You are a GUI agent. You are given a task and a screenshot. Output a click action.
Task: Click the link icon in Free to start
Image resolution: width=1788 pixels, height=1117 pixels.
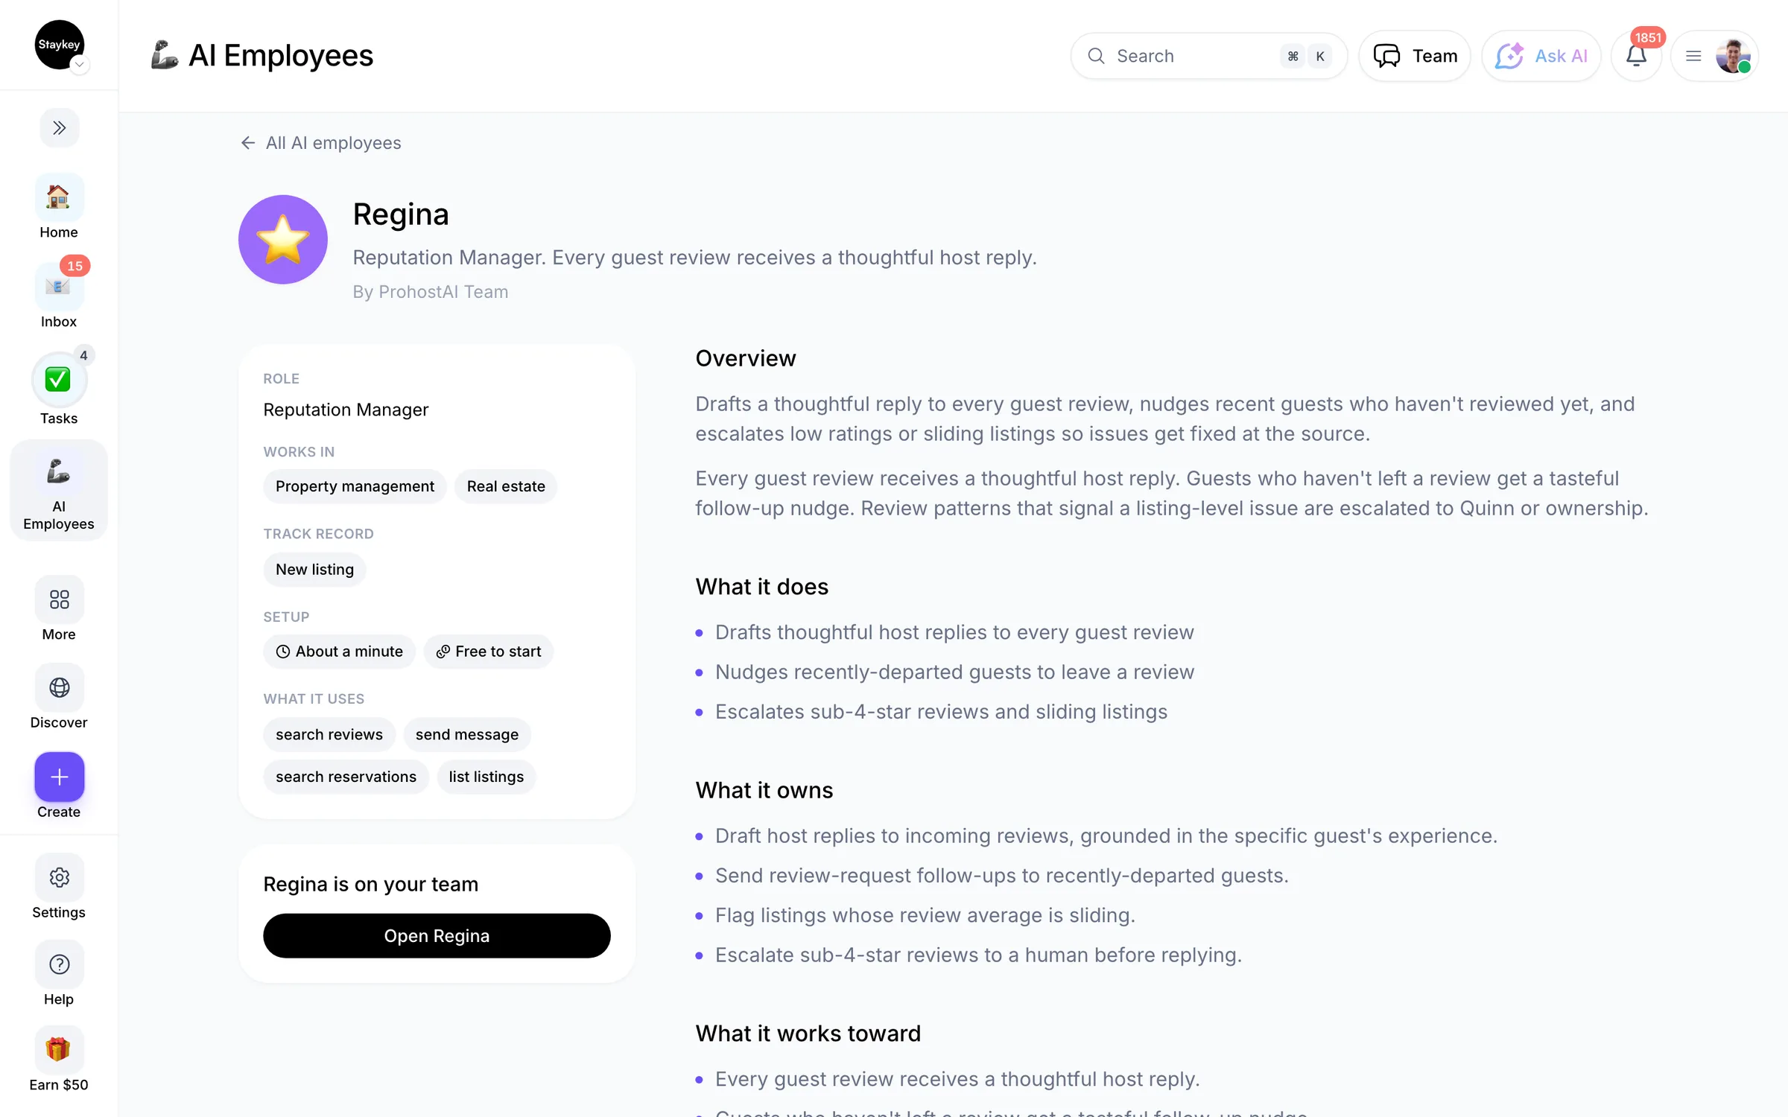click(443, 652)
